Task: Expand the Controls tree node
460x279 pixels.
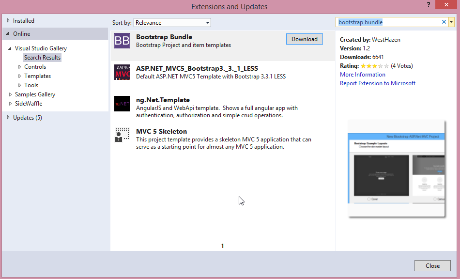Action: (x=20, y=67)
